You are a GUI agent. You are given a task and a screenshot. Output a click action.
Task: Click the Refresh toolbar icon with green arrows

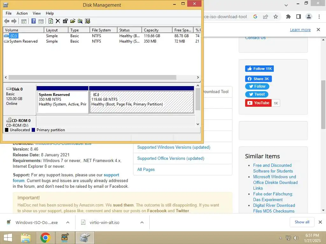click(51, 21)
